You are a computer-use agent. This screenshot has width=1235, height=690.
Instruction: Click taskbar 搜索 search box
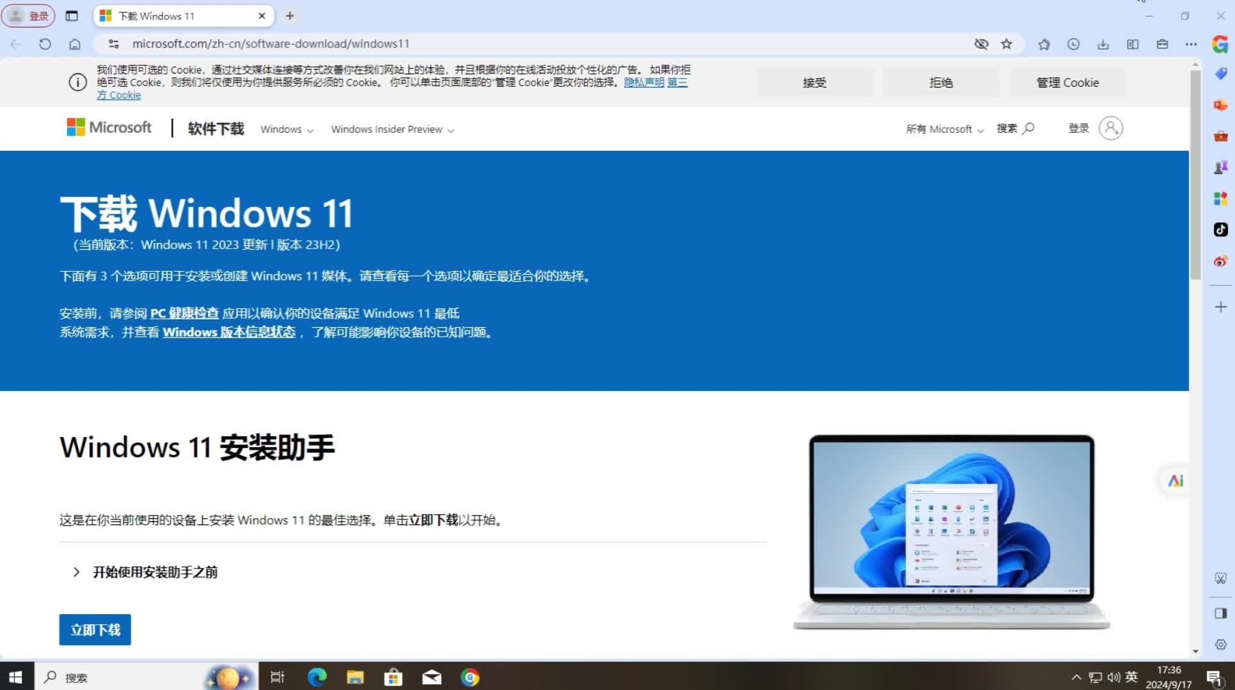(x=146, y=677)
